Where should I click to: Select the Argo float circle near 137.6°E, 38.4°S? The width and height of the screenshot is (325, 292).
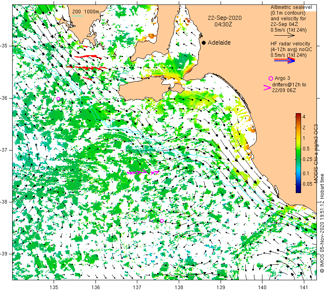(x=162, y=221)
